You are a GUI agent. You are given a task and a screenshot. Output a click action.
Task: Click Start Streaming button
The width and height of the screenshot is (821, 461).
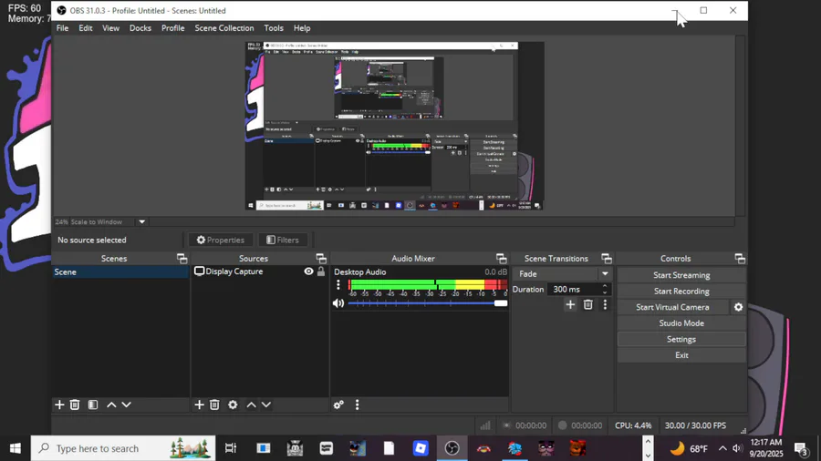[x=681, y=275]
